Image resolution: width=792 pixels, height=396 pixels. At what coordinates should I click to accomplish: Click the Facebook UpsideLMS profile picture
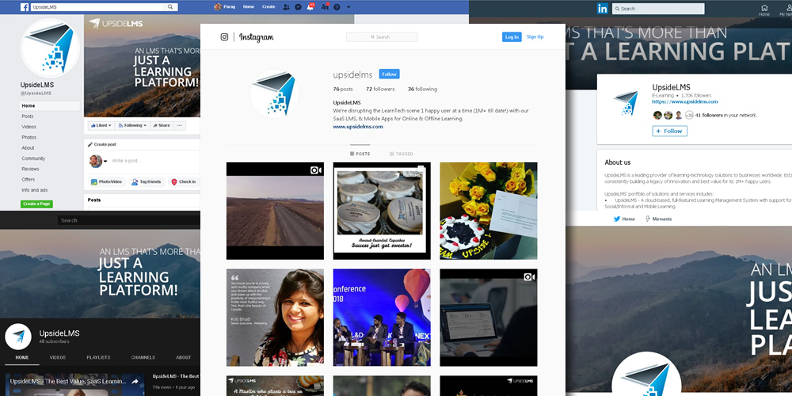50,48
